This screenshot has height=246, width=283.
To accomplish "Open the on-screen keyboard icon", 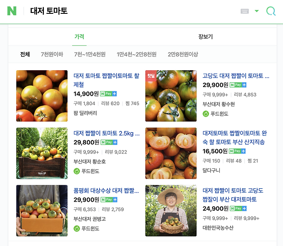I will (245, 11).
